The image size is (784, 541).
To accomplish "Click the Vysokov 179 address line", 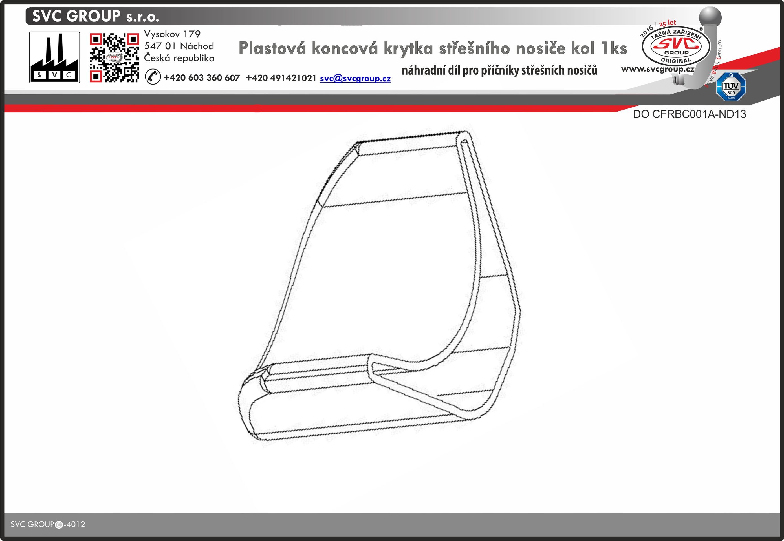I will click(172, 34).
